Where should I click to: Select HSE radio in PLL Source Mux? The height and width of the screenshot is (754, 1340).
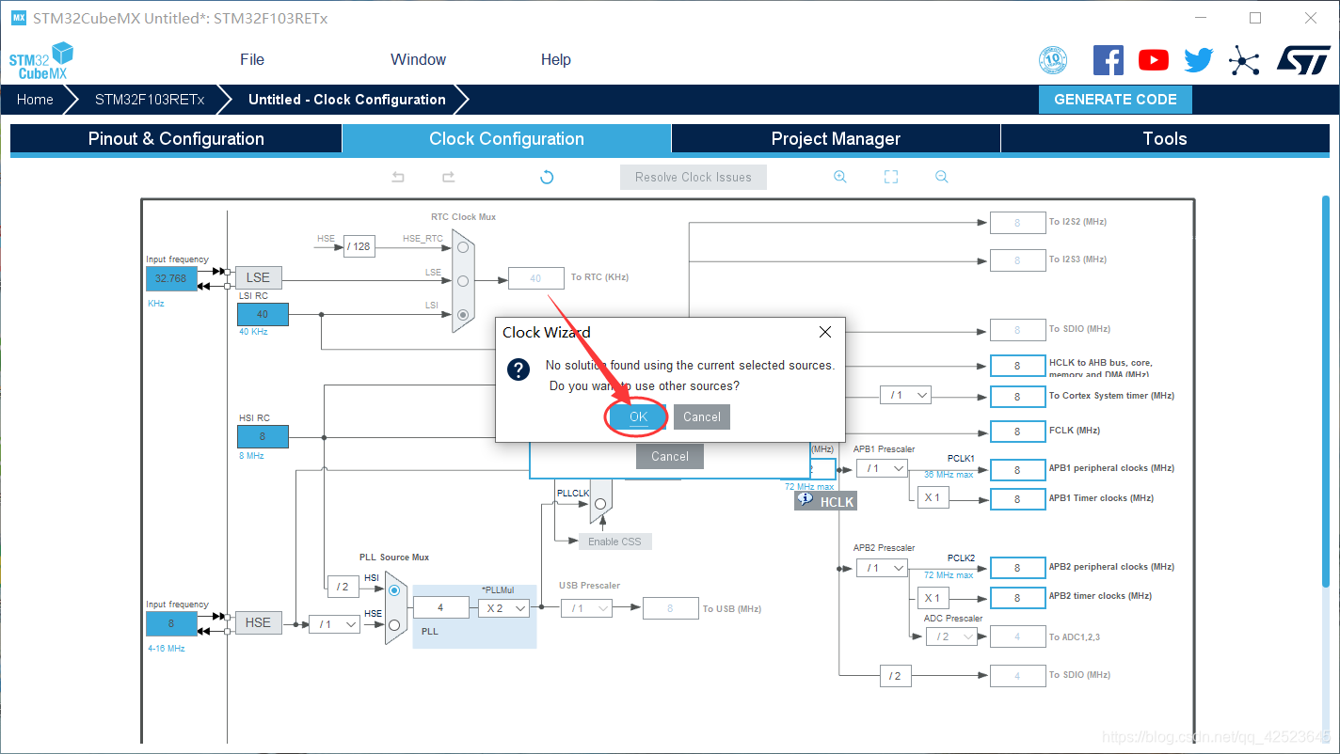click(394, 624)
